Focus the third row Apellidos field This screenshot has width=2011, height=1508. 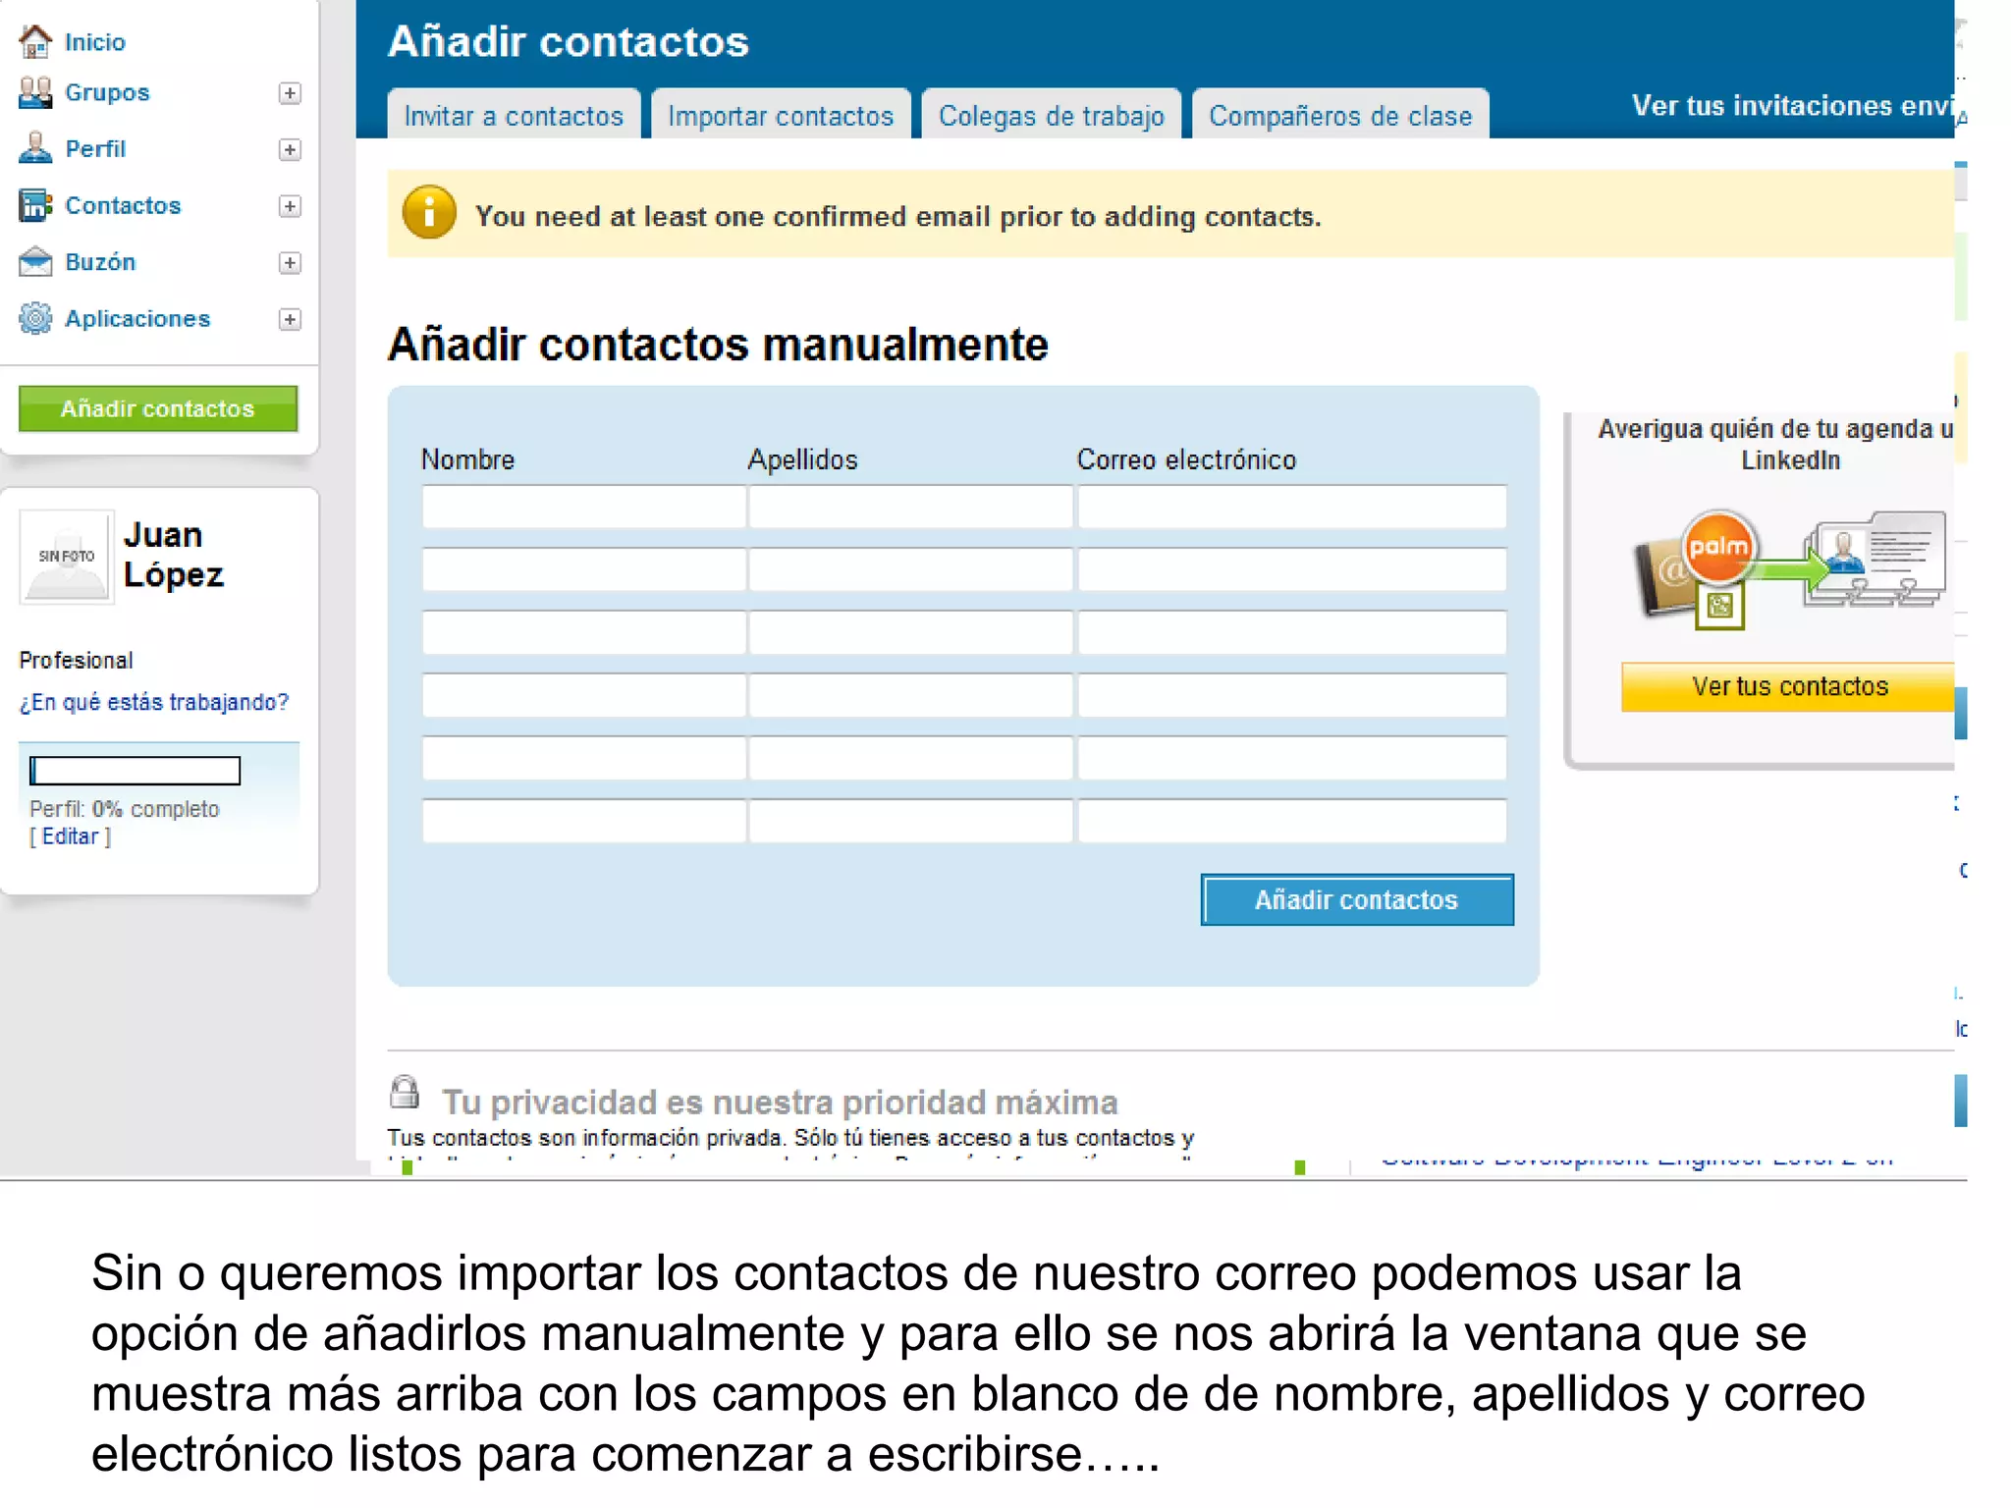tap(910, 632)
